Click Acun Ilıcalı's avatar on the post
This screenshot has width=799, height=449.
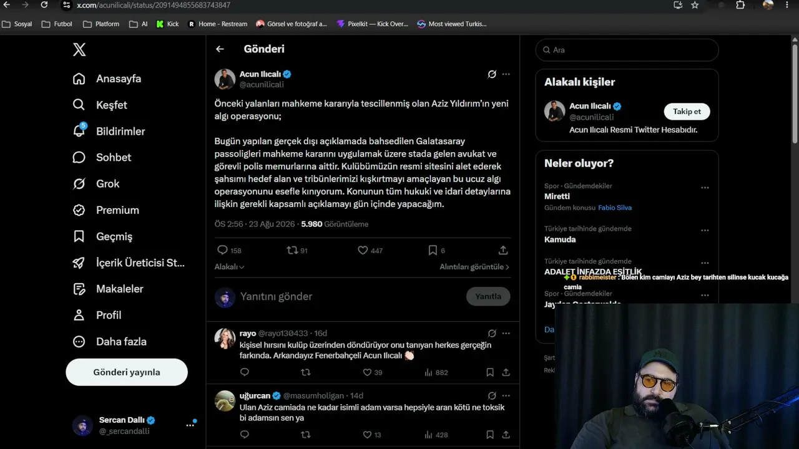(225, 79)
